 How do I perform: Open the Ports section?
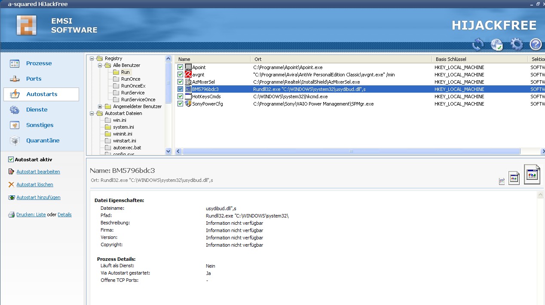click(34, 79)
